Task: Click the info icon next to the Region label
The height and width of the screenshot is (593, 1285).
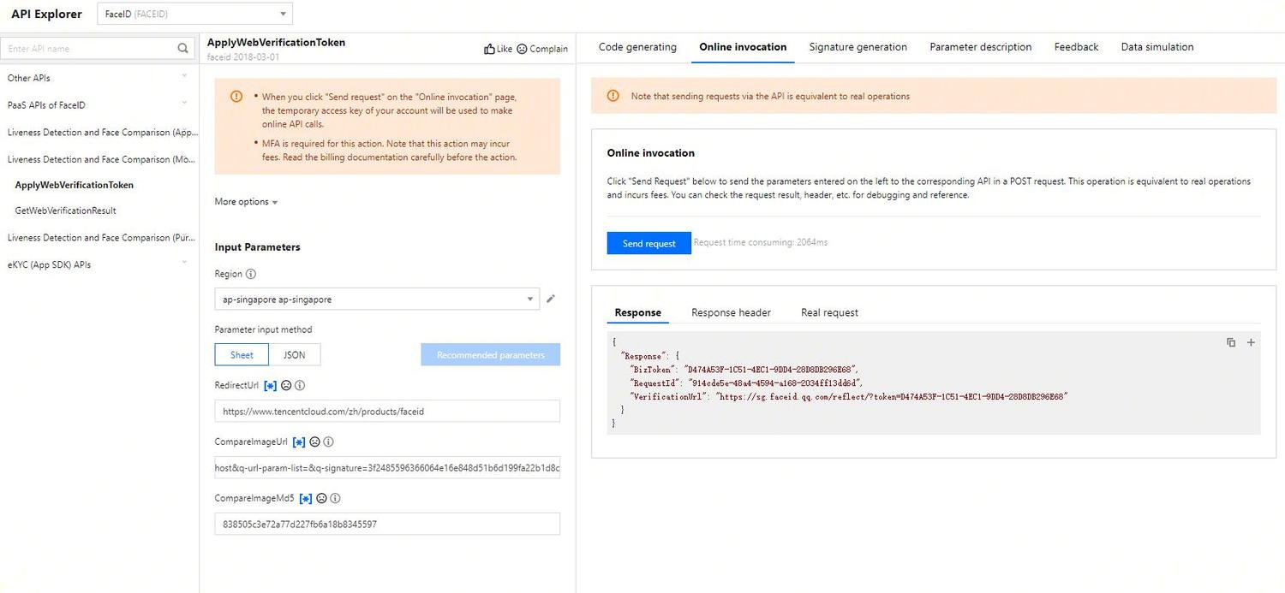Action: click(251, 274)
